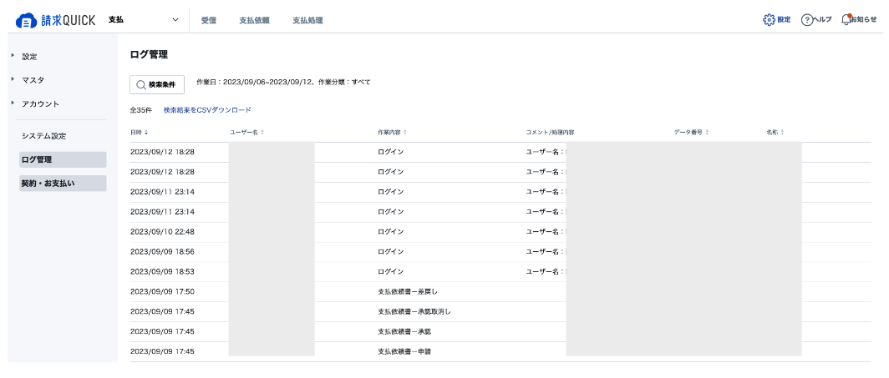Click the コメント/処理内容 column header
Viewport: 889px width, 378px height.
click(551, 132)
